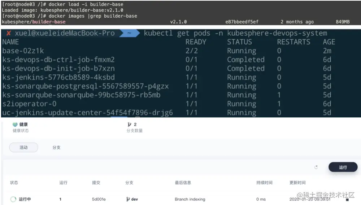Click the 2m age value
This screenshot has width=361, height=205.
pyautogui.click(x=327, y=51)
